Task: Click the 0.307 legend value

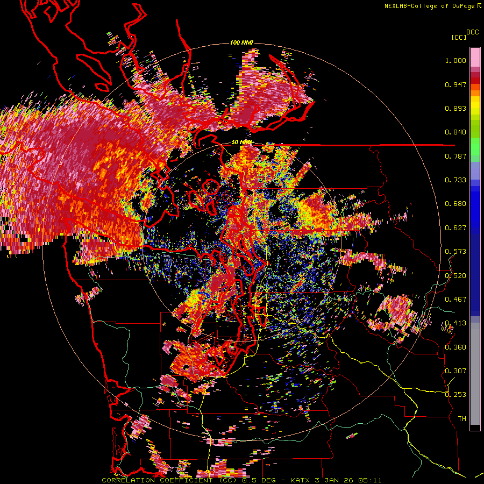Action: (455, 371)
